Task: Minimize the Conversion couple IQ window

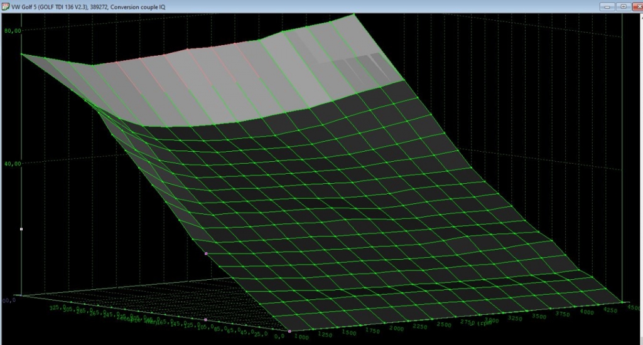Action: [607, 6]
